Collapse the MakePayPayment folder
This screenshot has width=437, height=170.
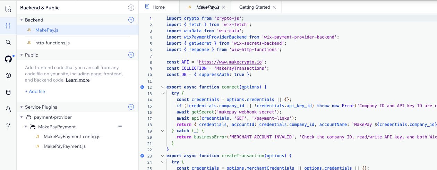26,127
